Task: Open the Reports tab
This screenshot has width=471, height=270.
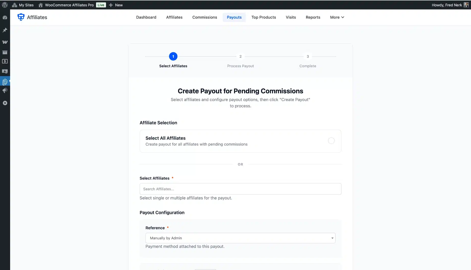Action: [313, 17]
